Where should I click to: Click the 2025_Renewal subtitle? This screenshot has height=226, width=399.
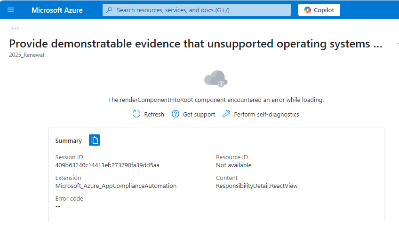26,55
